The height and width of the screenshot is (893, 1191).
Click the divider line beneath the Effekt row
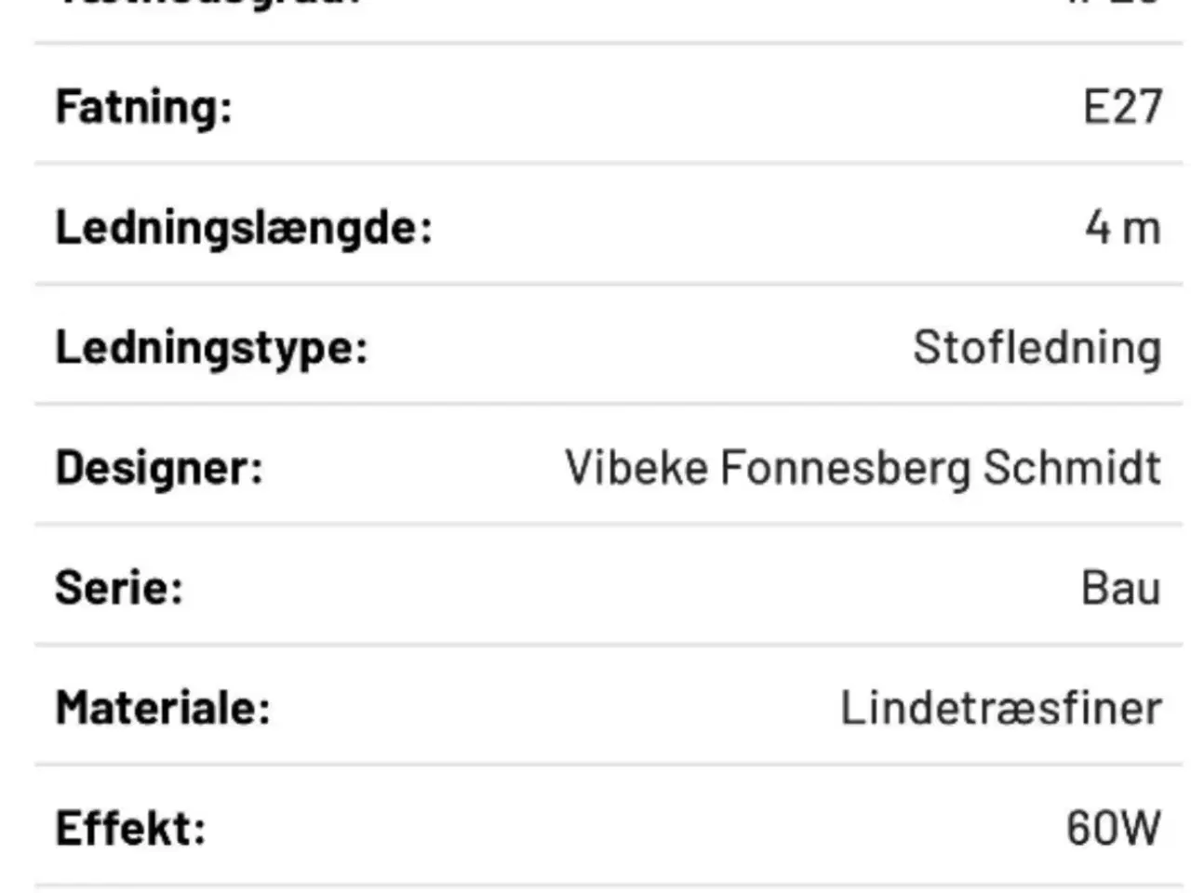click(609, 885)
